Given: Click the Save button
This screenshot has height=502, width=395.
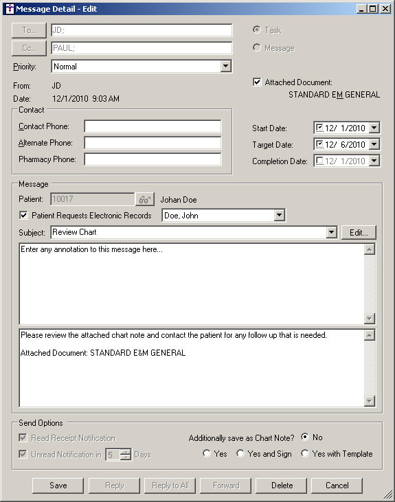Looking at the screenshot, I should point(58,486).
